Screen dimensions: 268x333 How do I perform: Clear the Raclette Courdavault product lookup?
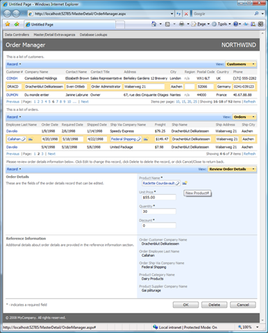(177, 183)
